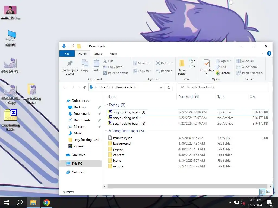The image size is (278, 208).
Task: Switch to the View ribbon tab
Action: point(113,54)
